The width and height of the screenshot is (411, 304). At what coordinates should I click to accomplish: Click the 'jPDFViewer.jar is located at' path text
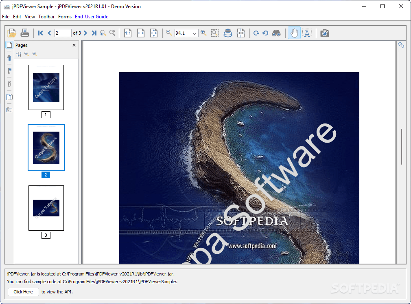(x=91, y=274)
